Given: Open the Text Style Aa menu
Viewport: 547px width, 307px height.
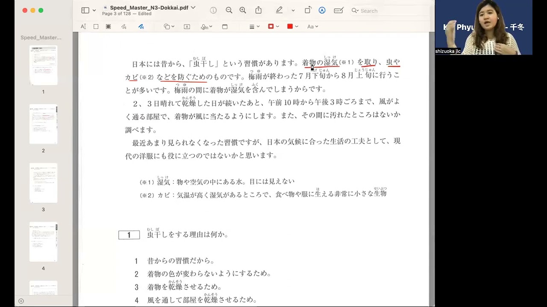Looking at the screenshot, I should click(x=313, y=26).
